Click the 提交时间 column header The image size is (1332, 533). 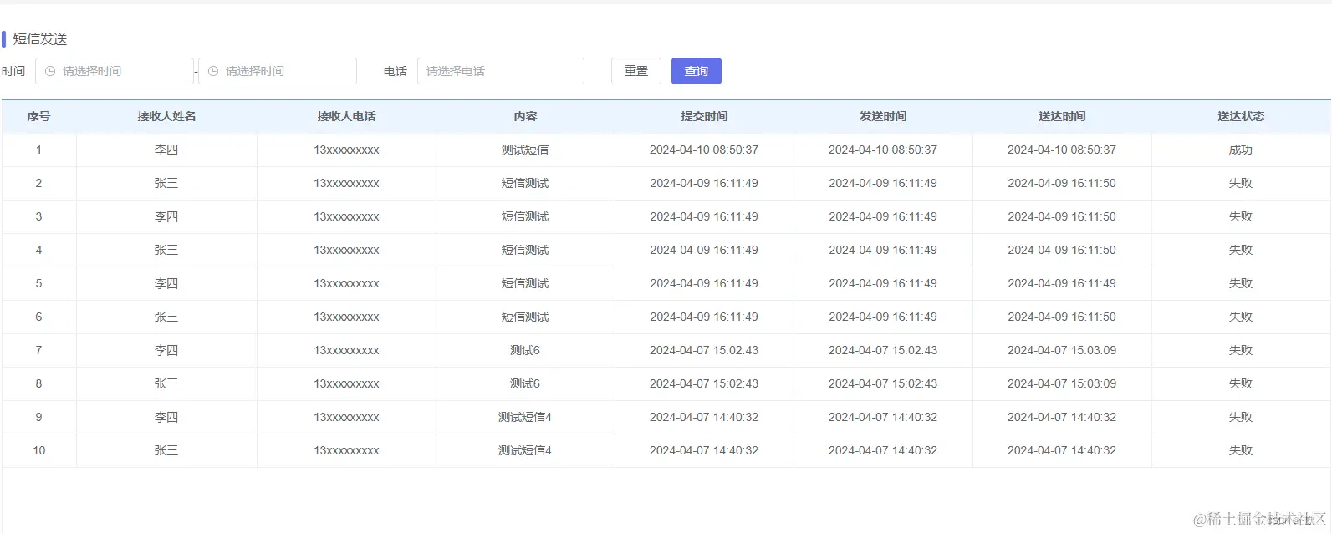coord(704,116)
